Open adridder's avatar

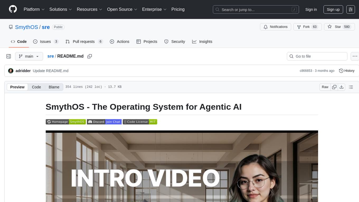coord(11,71)
